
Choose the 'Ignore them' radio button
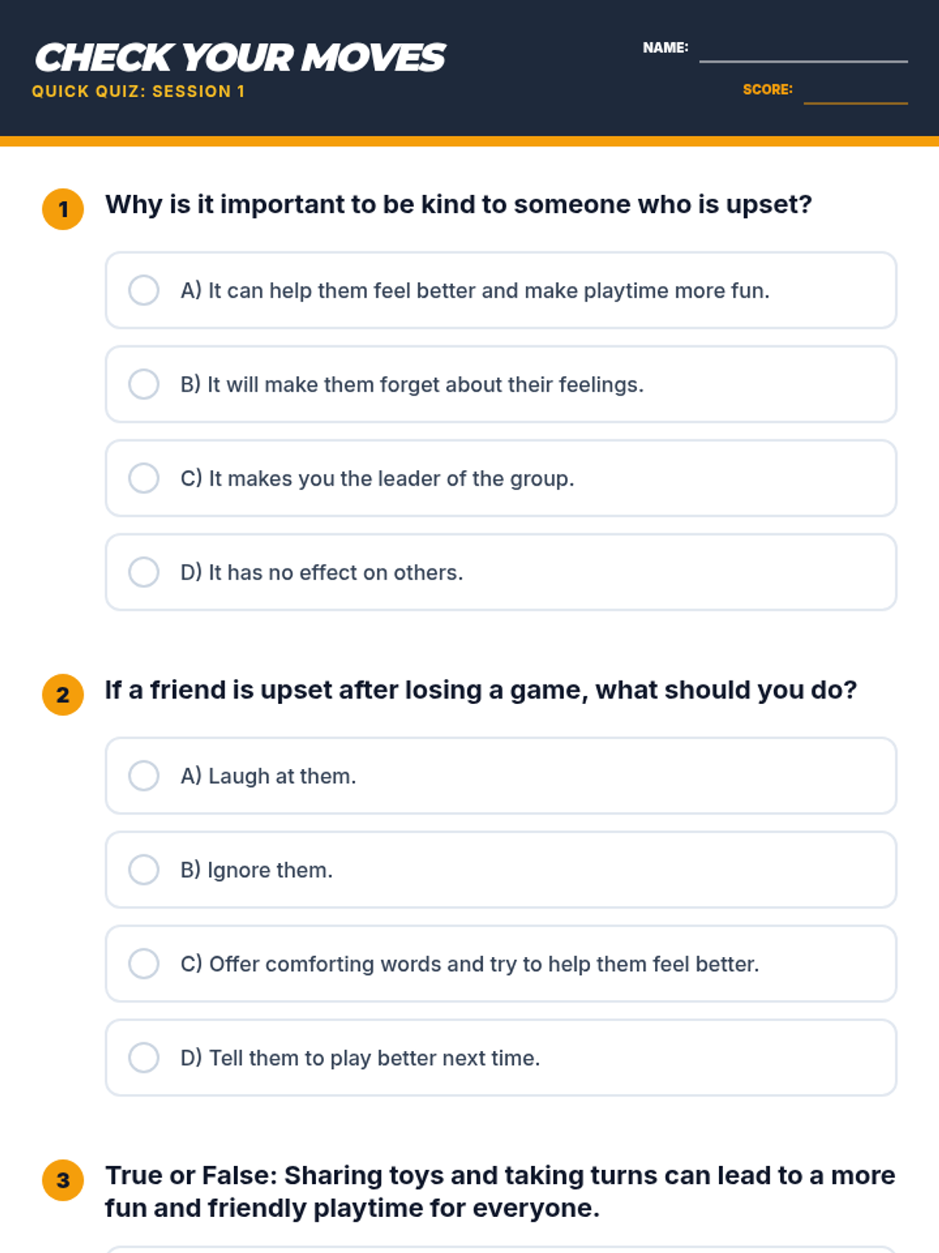pos(144,870)
